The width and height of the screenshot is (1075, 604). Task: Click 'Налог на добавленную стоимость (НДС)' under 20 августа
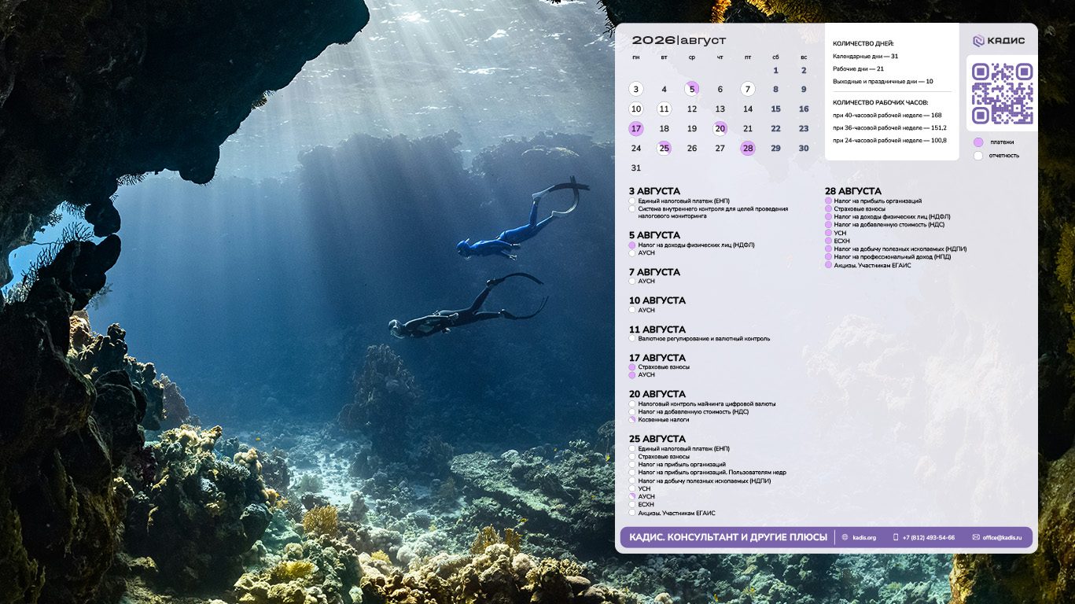[x=695, y=412]
